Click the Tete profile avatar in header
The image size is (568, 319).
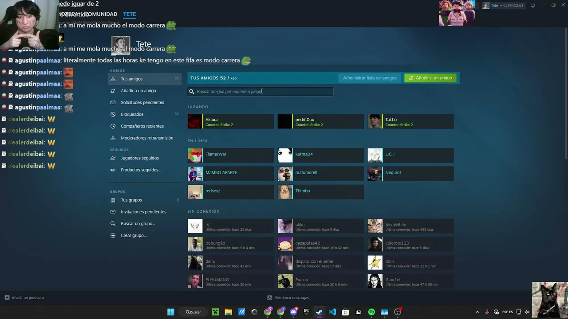120,46
